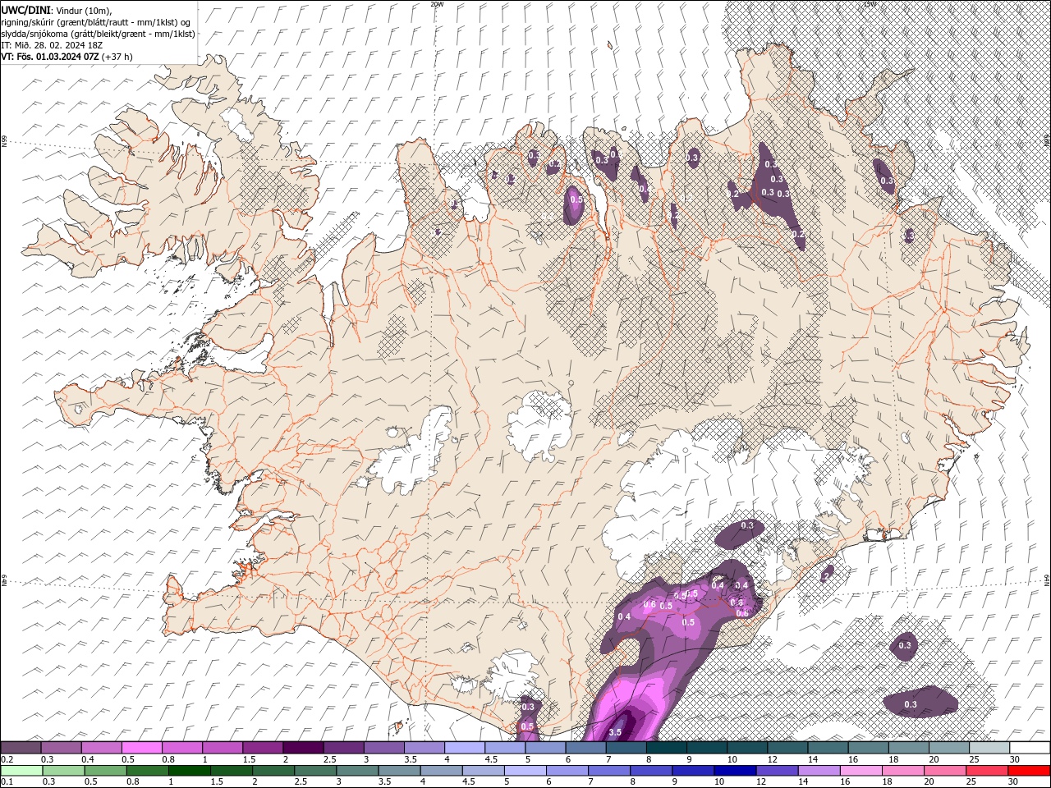Pick the 1 dark green rain legend swatch
The width and height of the screenshot is (1051, 788).
tap(189, 771)
